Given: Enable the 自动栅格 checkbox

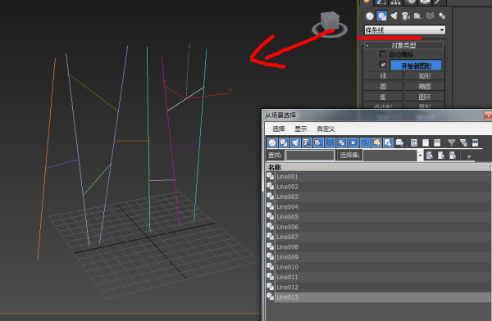Looking at the screenshot, I should coord(382,54).
